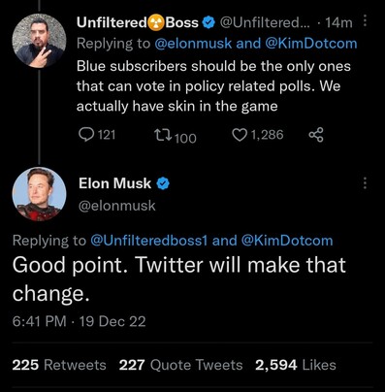Open @KimDotcom link in Elon's reply
Image resolution: width=385 pixels, height=392 pixels.
pyautogui.click(x=287, y=241)
